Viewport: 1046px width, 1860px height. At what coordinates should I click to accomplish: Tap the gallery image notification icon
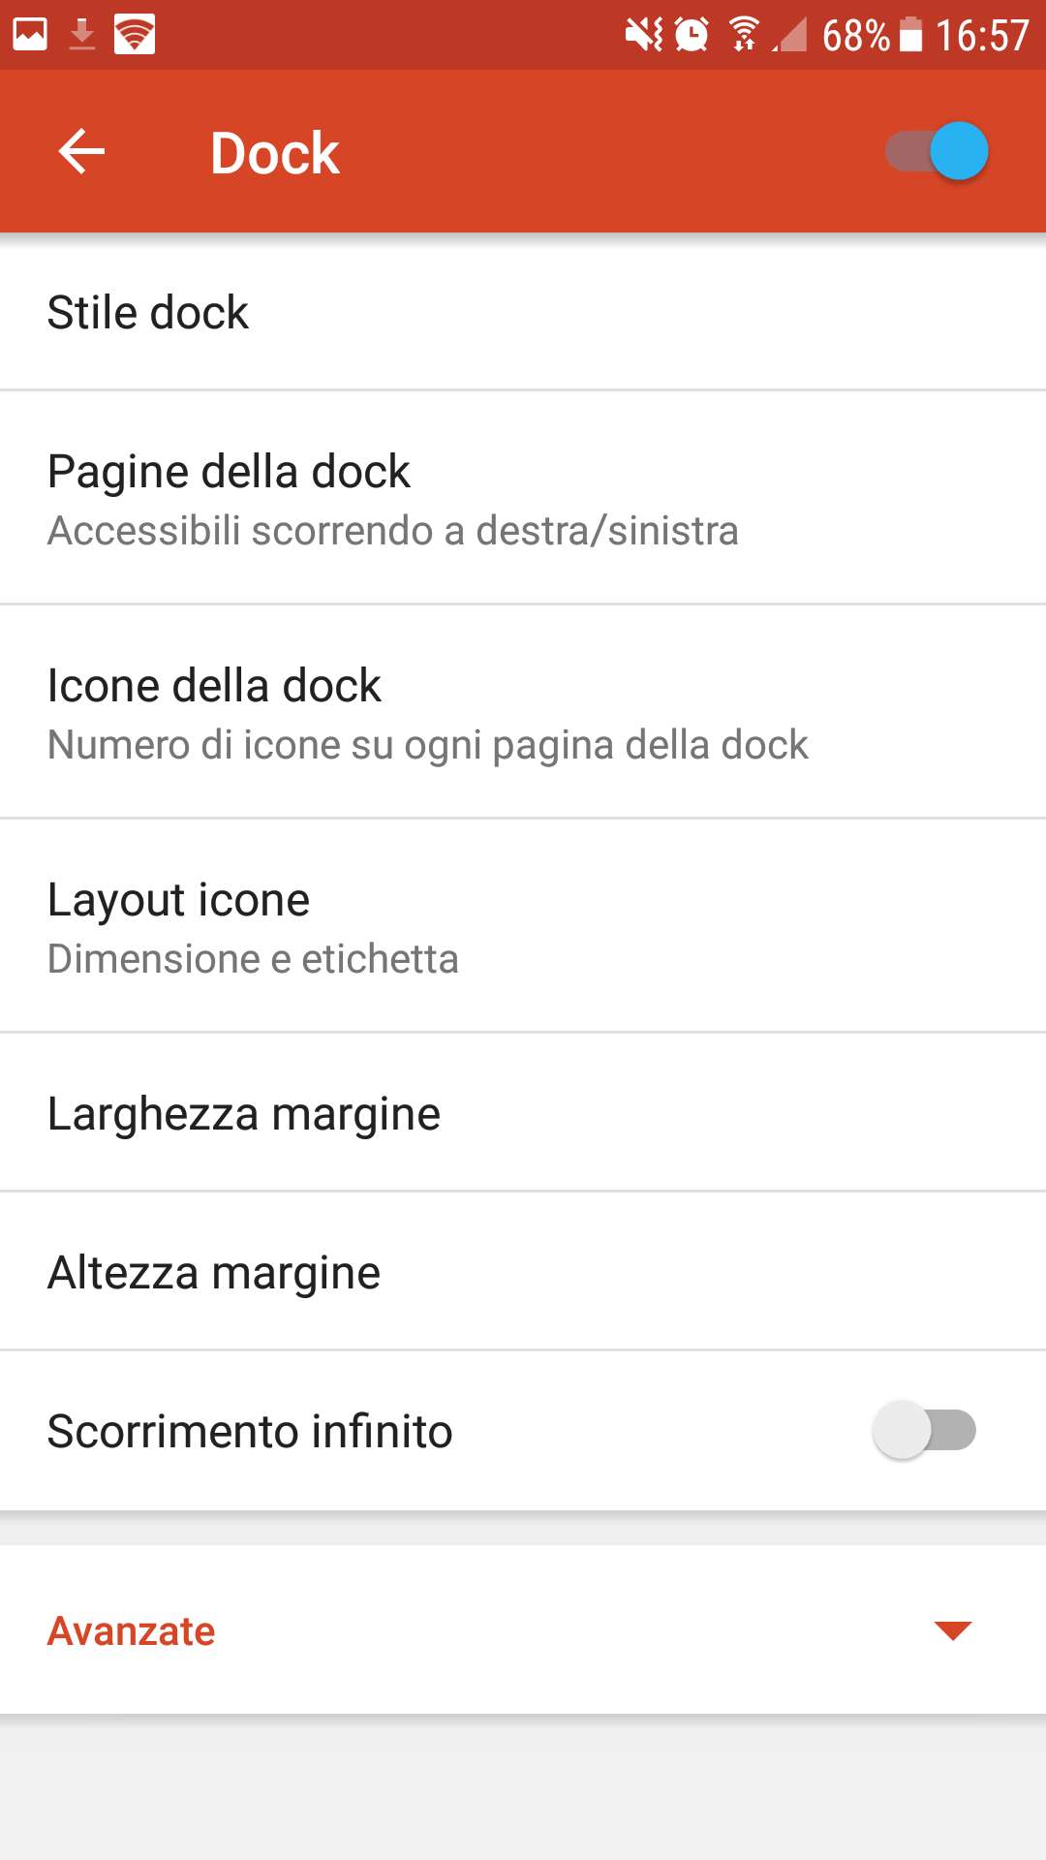[30, 35]
